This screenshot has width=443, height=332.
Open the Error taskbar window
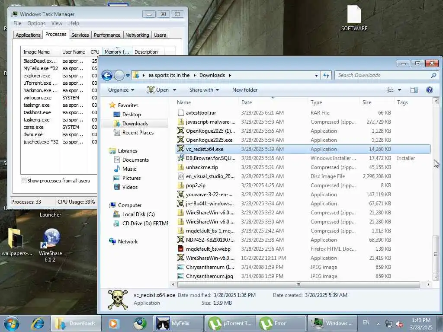pos(281,323)
